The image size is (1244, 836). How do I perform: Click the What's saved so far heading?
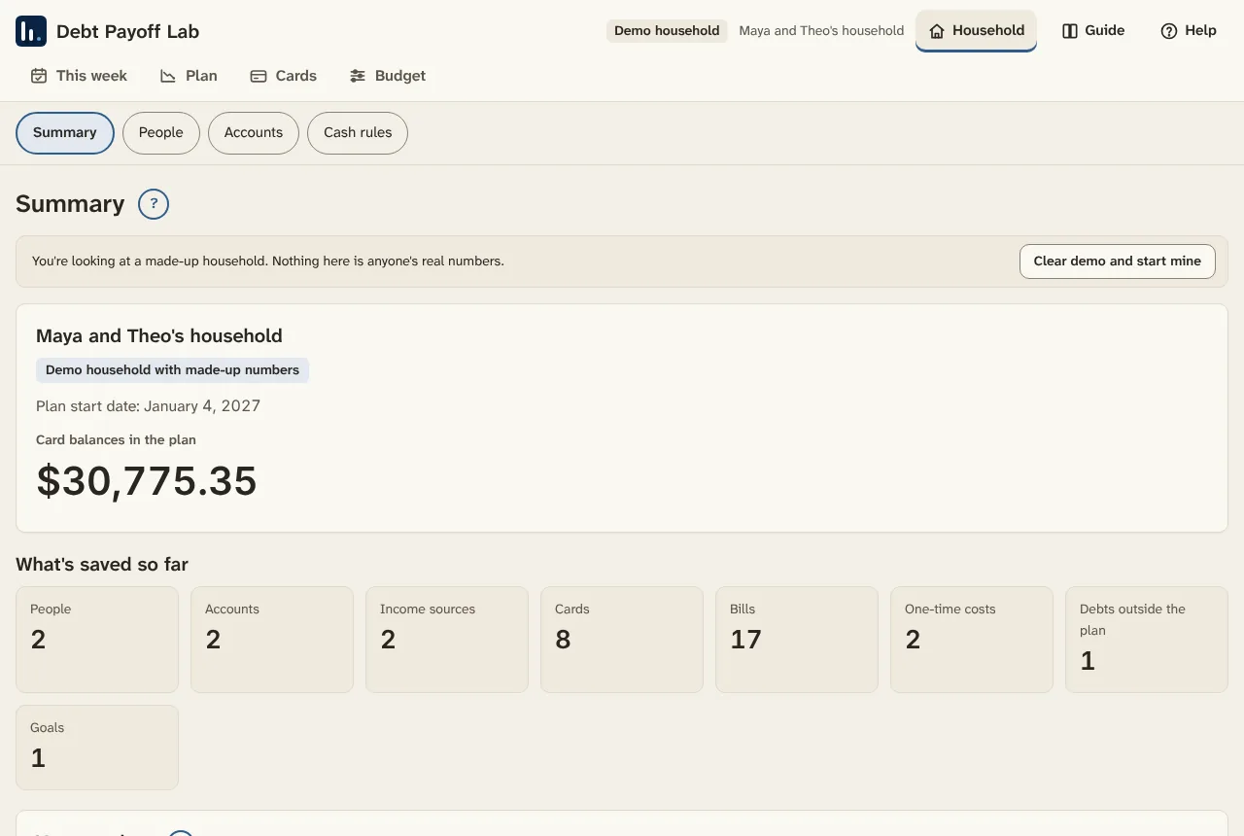click(102, 565)
